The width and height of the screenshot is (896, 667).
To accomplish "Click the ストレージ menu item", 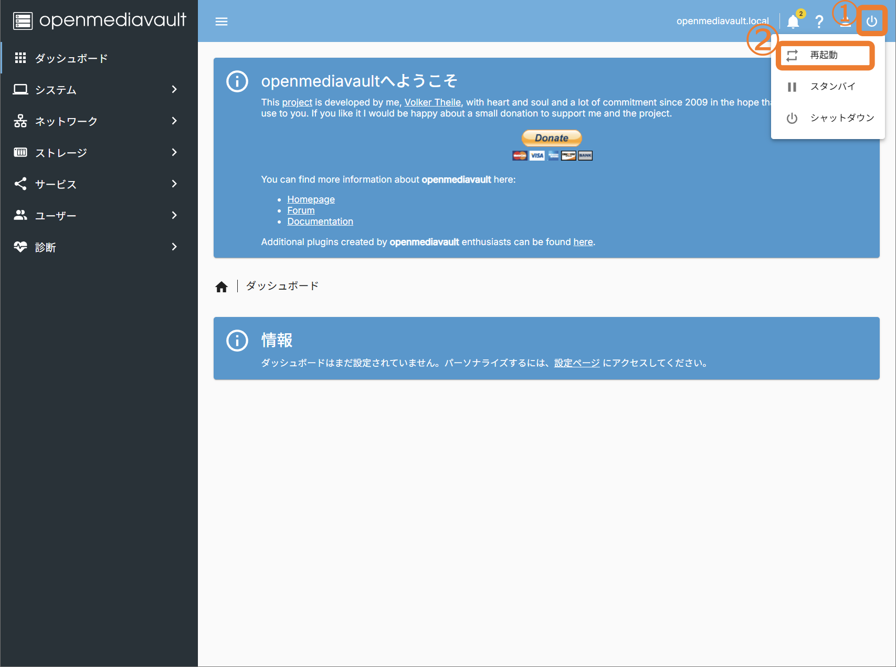I will [99, 153].
